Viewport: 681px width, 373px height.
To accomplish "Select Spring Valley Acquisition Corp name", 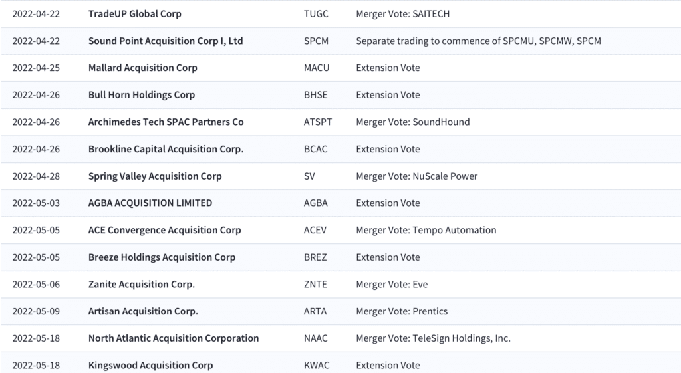I will pyautogui.click(x=154, y=176).
